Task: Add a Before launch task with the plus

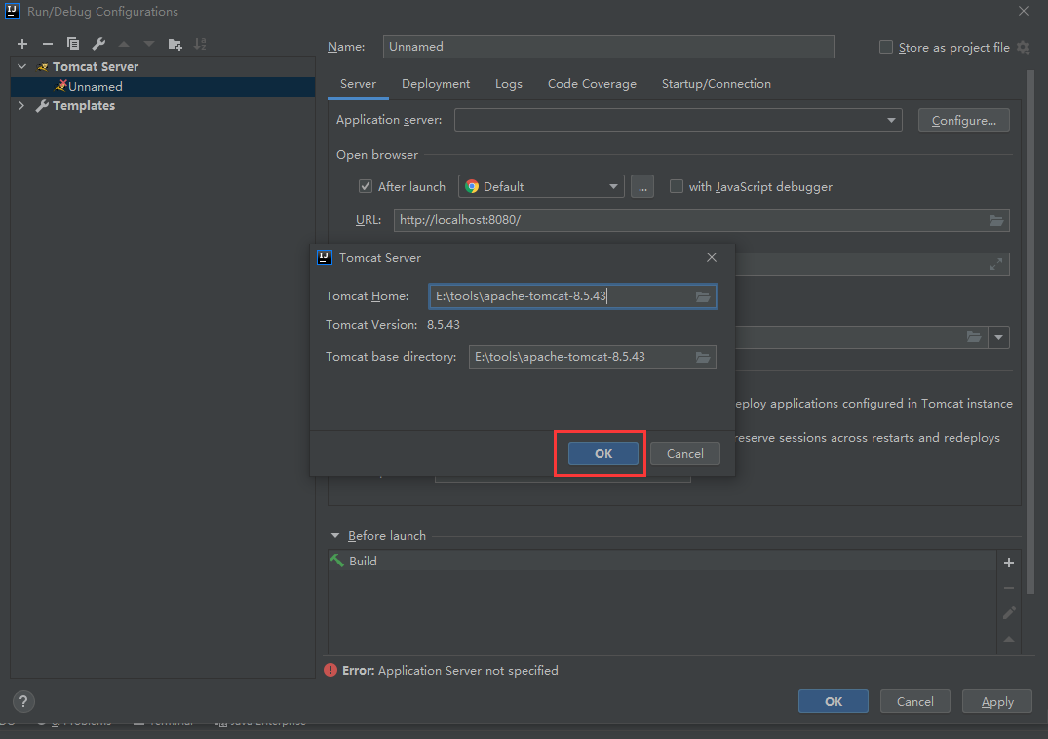Action: 1009,563
